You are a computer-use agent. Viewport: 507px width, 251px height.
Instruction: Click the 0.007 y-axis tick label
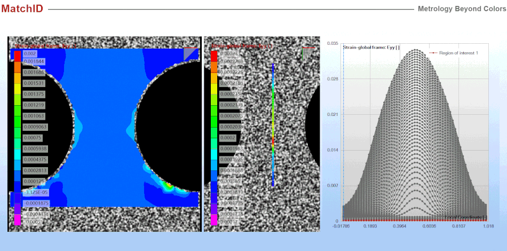coord(332,186)
